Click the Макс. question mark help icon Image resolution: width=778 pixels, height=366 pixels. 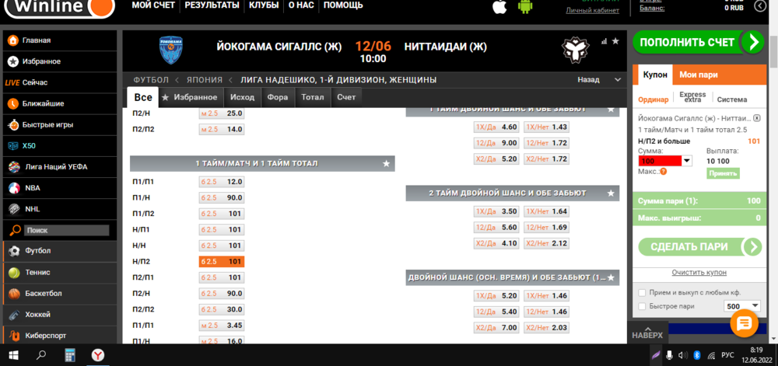664,172
